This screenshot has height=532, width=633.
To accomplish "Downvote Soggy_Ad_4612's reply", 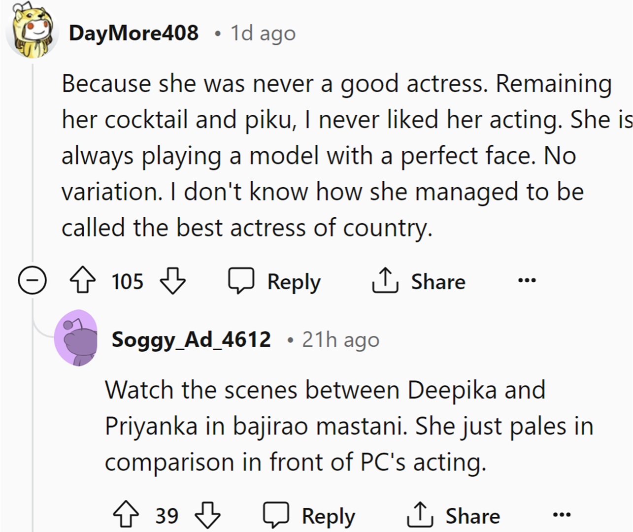I will (x=207, y=515).
